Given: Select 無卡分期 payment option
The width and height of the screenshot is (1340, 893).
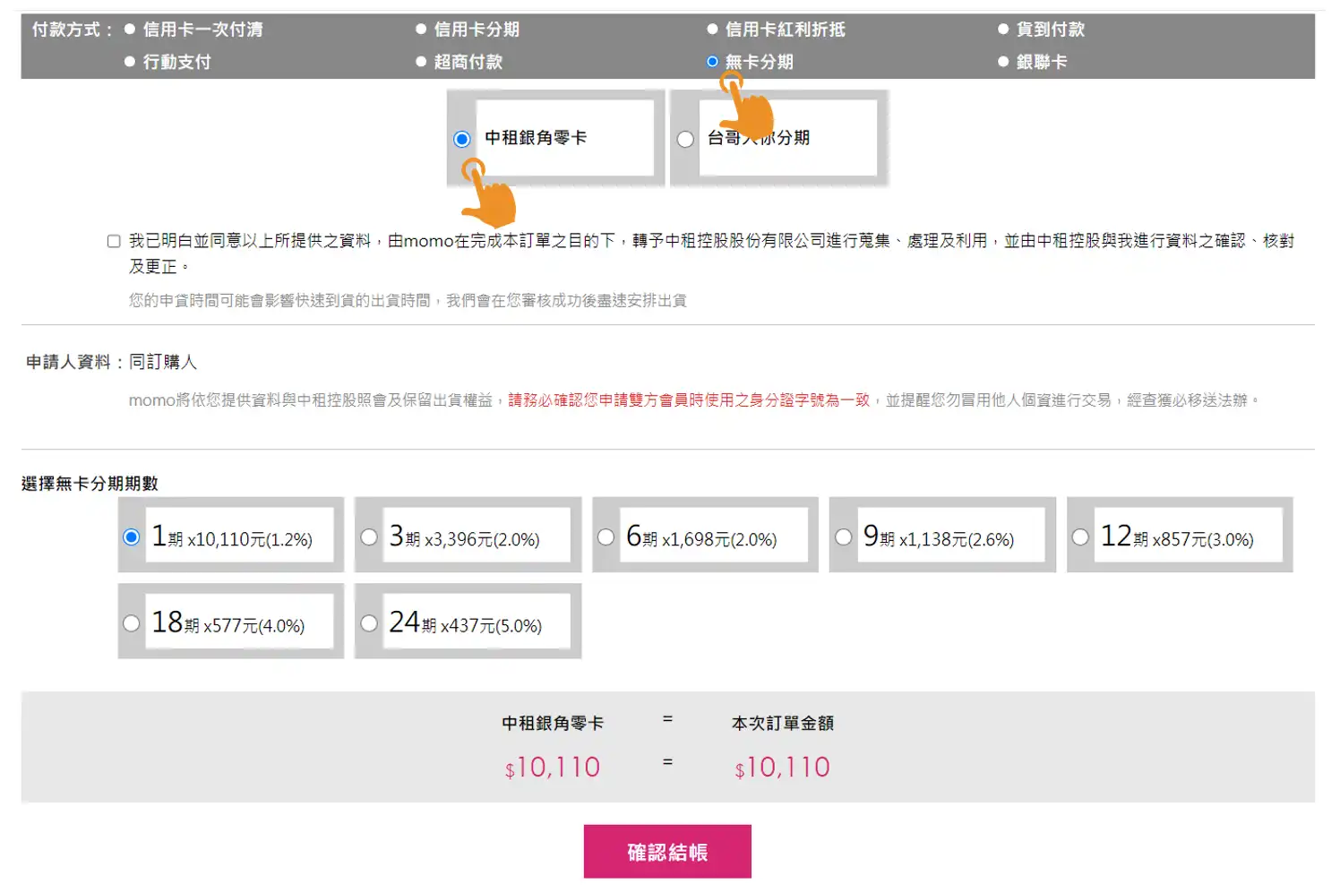Looking at the screenshot, I should [x=712, y=62].
